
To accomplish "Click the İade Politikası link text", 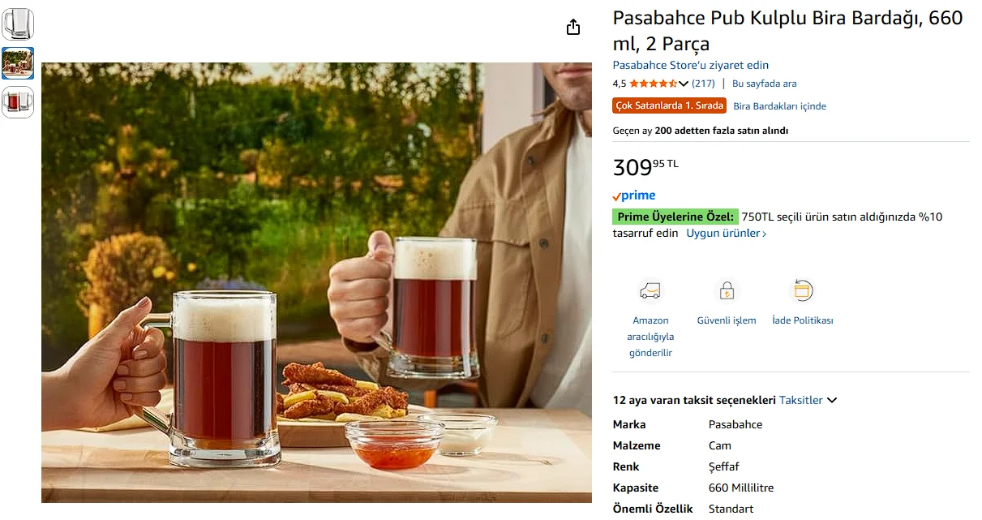I will [x=802, y=320].
